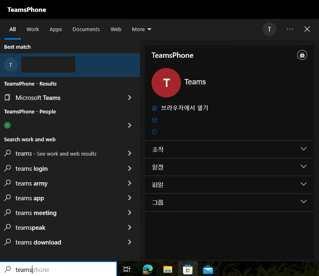Click the lock badge icon in preview pane
The image size is (319, 276).
click(302, 55)
